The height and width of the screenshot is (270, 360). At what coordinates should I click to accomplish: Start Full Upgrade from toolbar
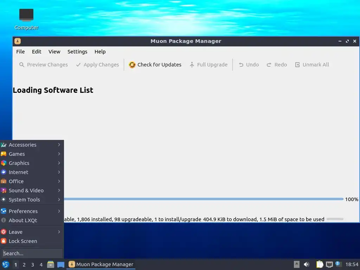pos(208,65)
